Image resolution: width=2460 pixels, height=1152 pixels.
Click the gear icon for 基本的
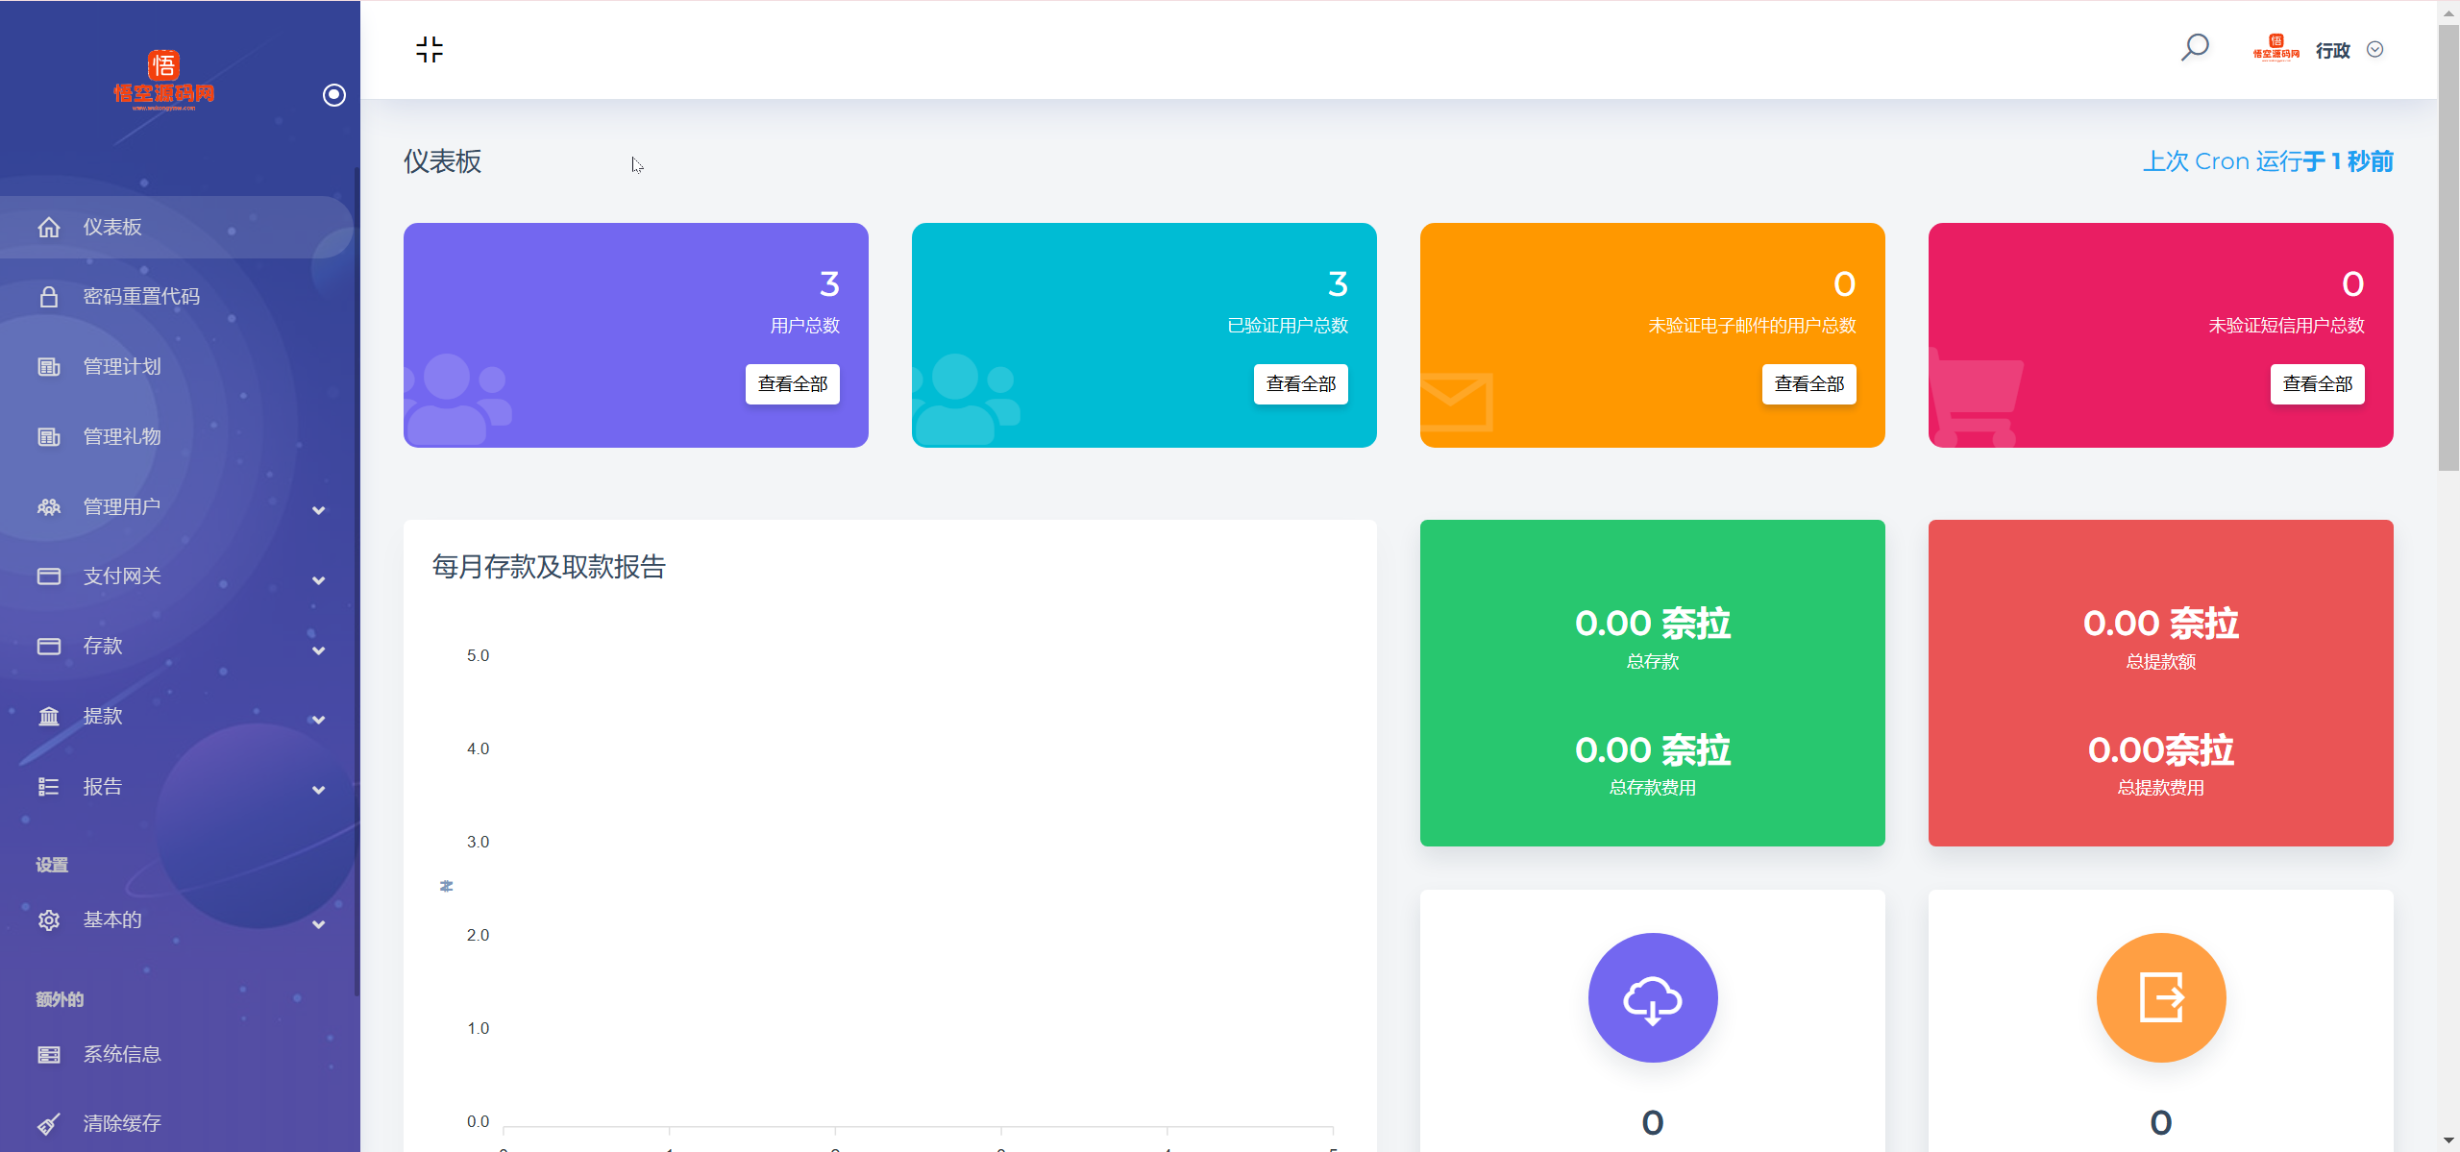pos(49,920)
